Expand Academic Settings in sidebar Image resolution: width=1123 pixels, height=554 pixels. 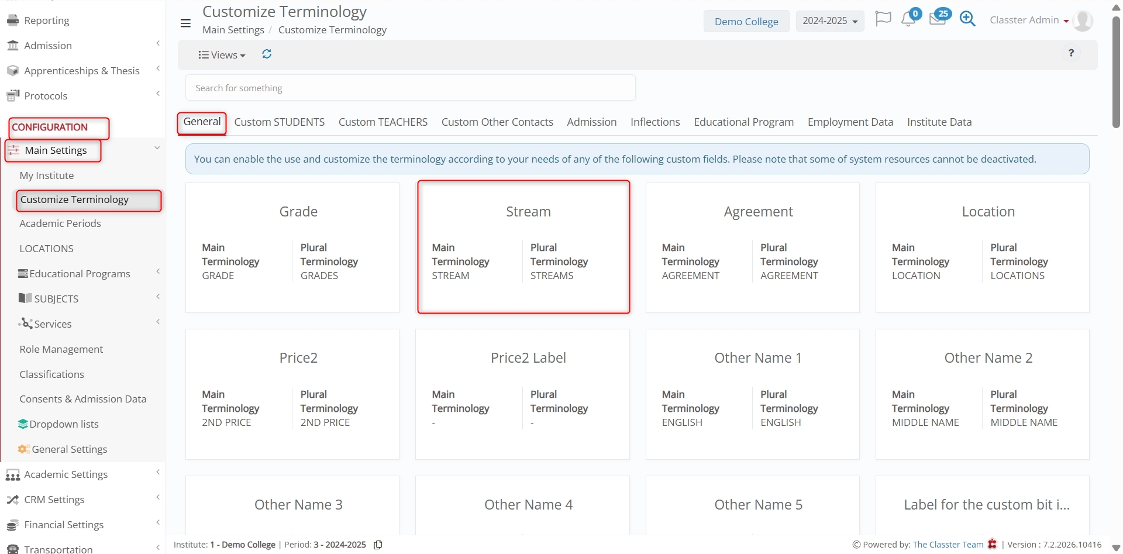click(66, 474)
